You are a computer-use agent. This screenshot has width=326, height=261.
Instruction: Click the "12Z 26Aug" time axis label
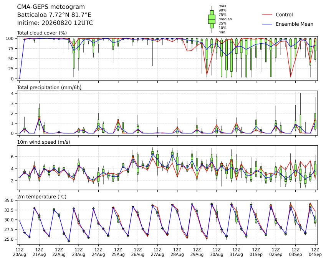[x=138, y=252]
